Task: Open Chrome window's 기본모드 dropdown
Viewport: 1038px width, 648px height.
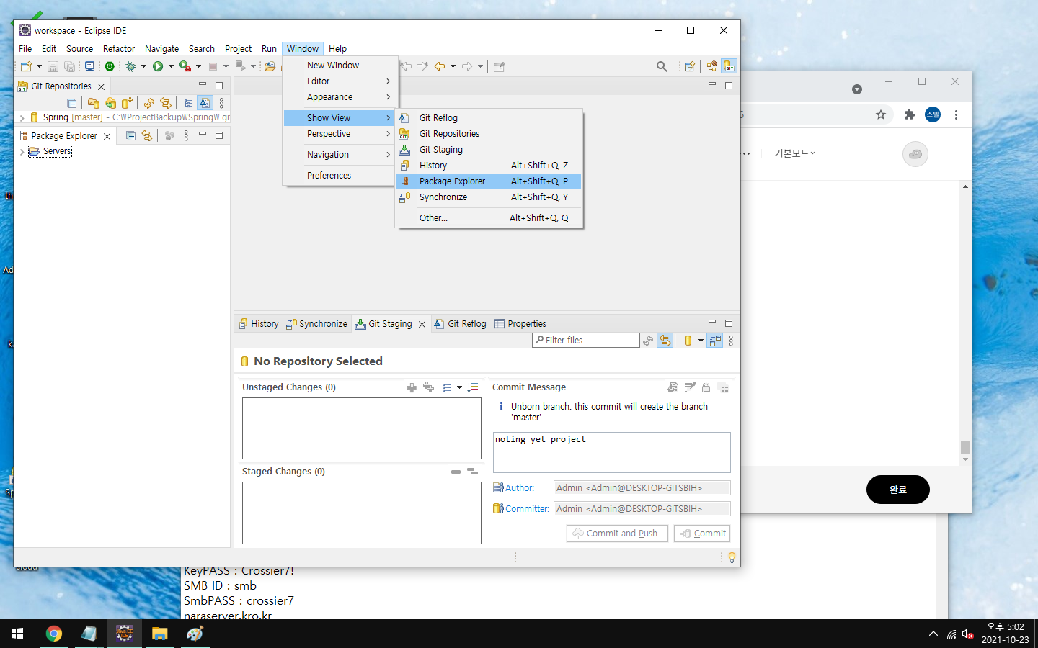Action: click(x=795, y=153)
